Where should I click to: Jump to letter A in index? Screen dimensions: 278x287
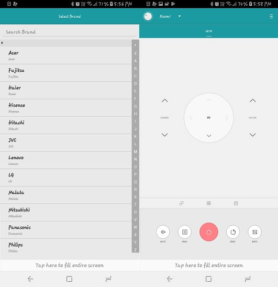(x=135, y=61)
